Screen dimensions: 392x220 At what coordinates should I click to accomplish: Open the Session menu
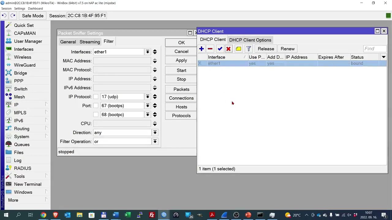[6, 9]
